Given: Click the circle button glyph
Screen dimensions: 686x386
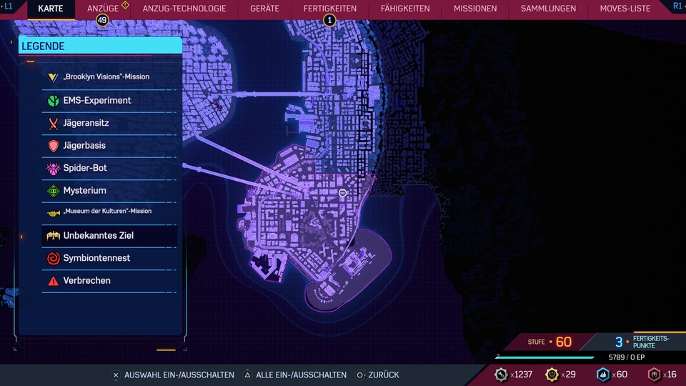Looking at the screenshot, I should 359,375.
